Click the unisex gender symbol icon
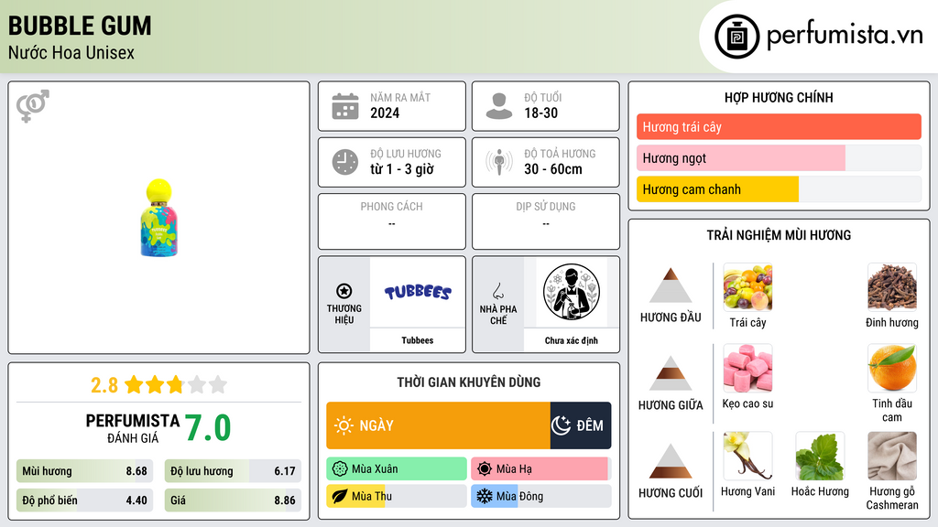Viewport: 938px width, 527px height. pos(32,106)
